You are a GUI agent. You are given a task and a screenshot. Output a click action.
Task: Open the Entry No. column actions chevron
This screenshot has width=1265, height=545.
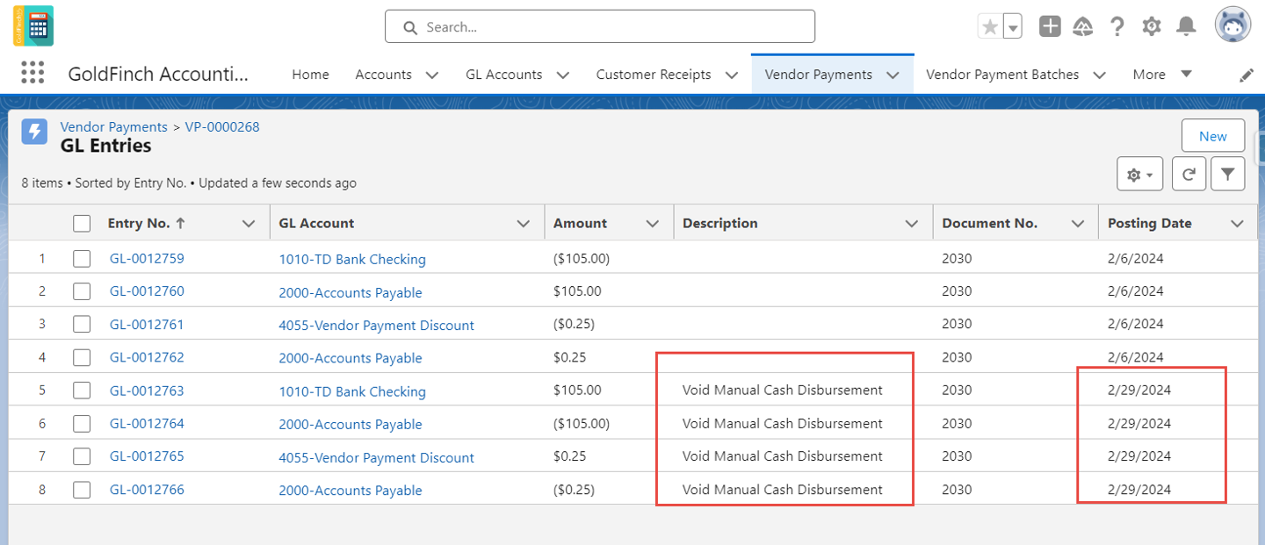(x=249, y=224)
